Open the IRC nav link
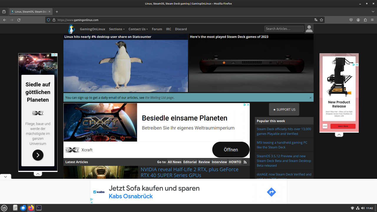The width and height of the screenshot is (377, 212). [x=168, y=29]
